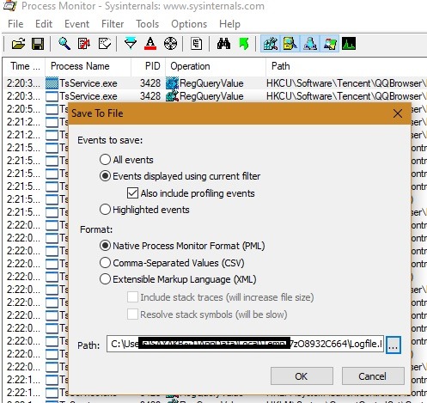Open the Event menu

76,24
